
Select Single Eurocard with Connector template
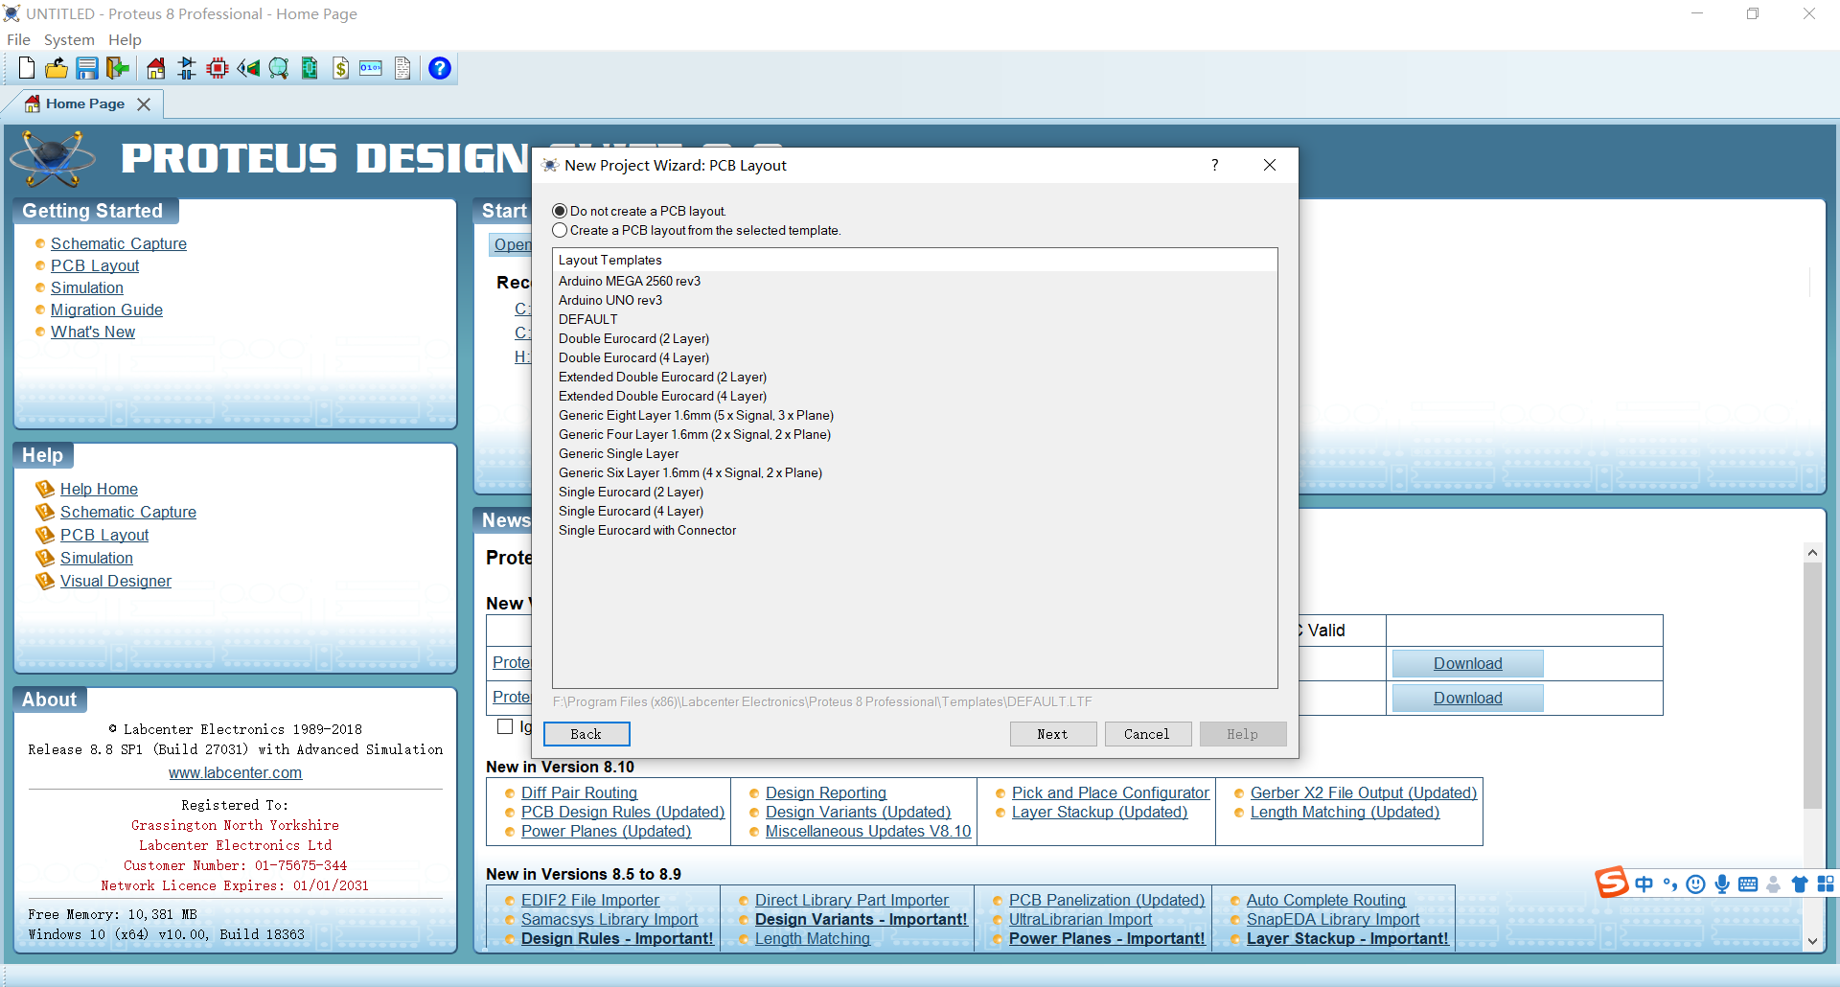click(915, 530)
